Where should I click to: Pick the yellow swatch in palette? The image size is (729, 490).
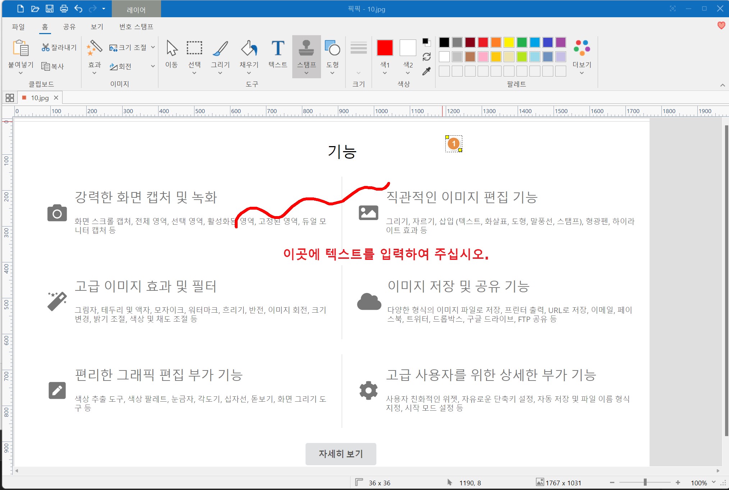[509, 42]
